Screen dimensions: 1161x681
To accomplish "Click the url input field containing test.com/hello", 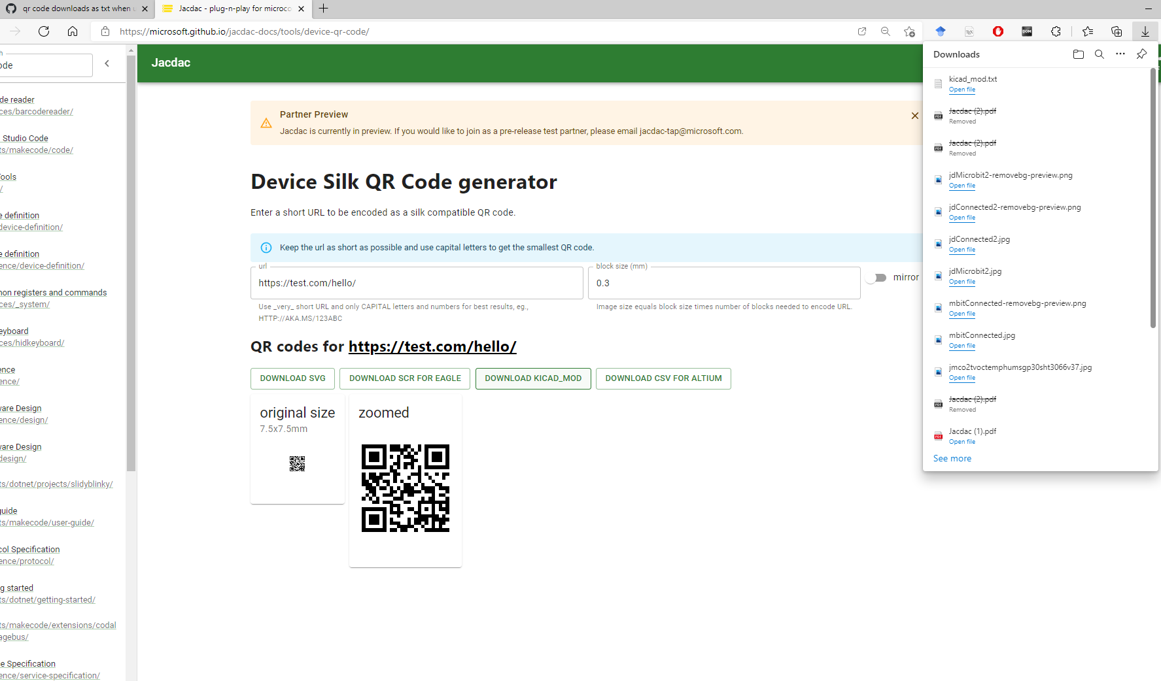I will (x=417, y=282).
